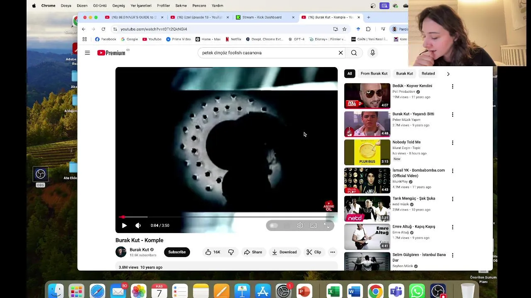Select the All filter chip
This screenshot has width=531, height=298.
pyautogui.click(x=350, y=74)
